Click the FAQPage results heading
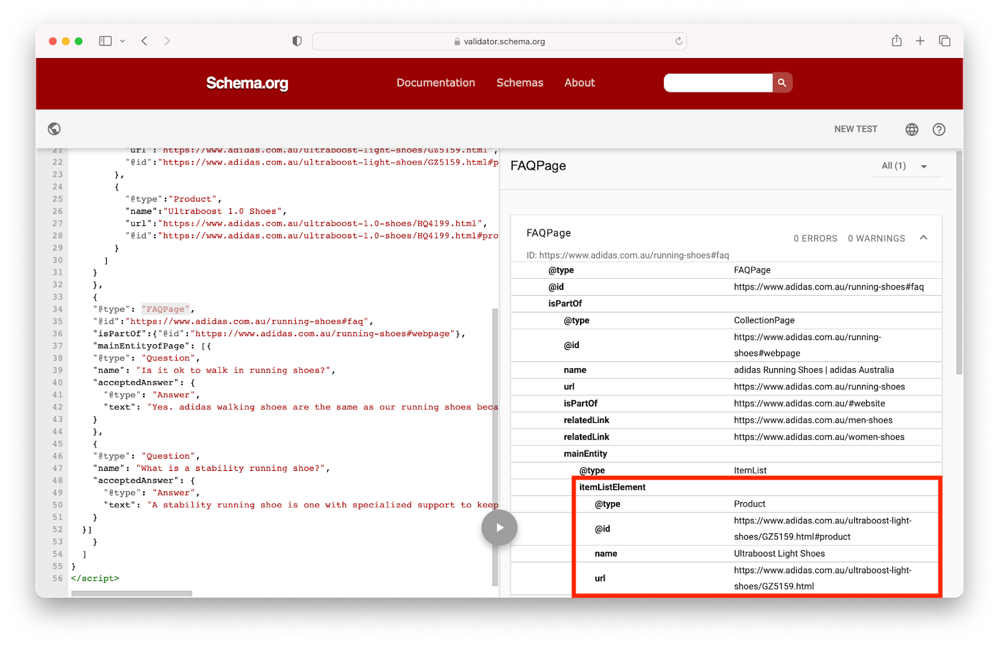999x645 pixels. [538, 166]
